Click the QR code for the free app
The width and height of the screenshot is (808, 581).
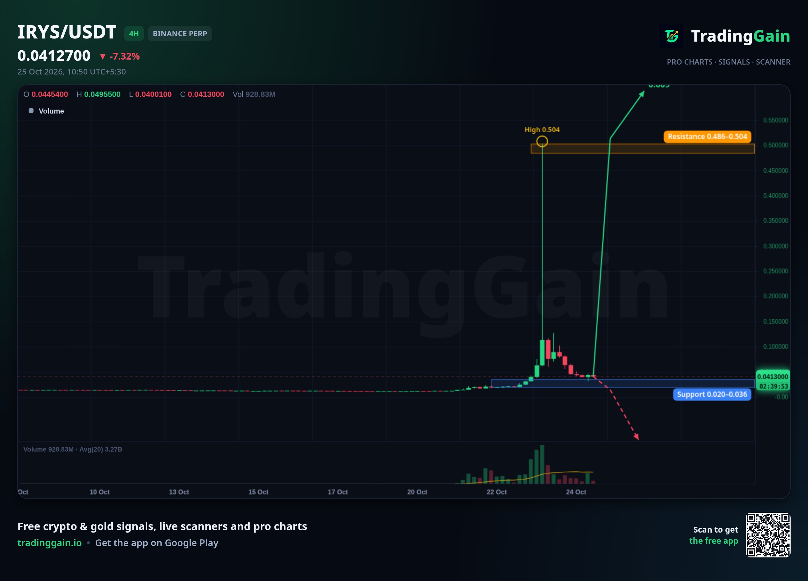click(768, 535)
